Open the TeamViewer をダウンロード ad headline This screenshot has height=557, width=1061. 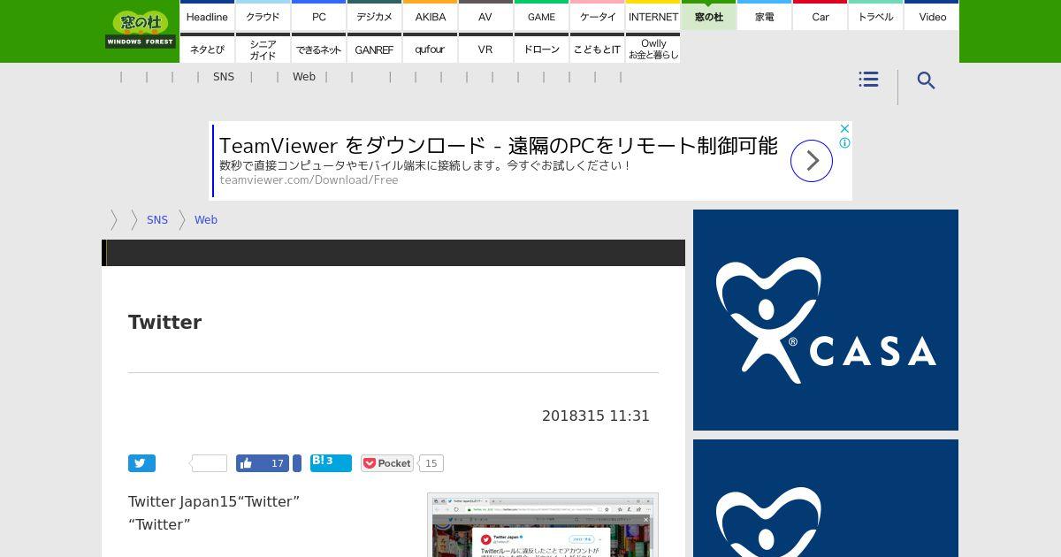click(499, 145)
